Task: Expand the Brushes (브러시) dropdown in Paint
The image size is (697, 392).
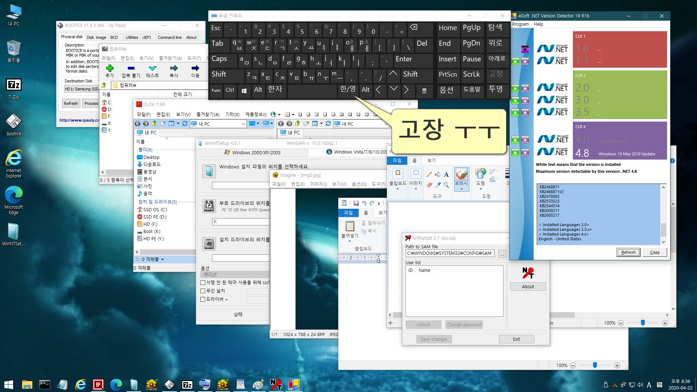Action: (461, 189)
